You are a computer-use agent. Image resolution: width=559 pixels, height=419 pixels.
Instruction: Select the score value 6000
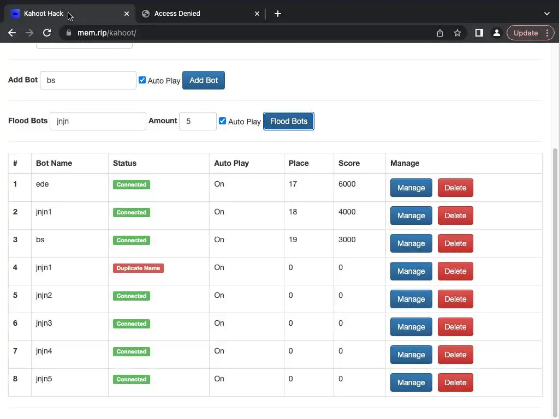(347, 184)
